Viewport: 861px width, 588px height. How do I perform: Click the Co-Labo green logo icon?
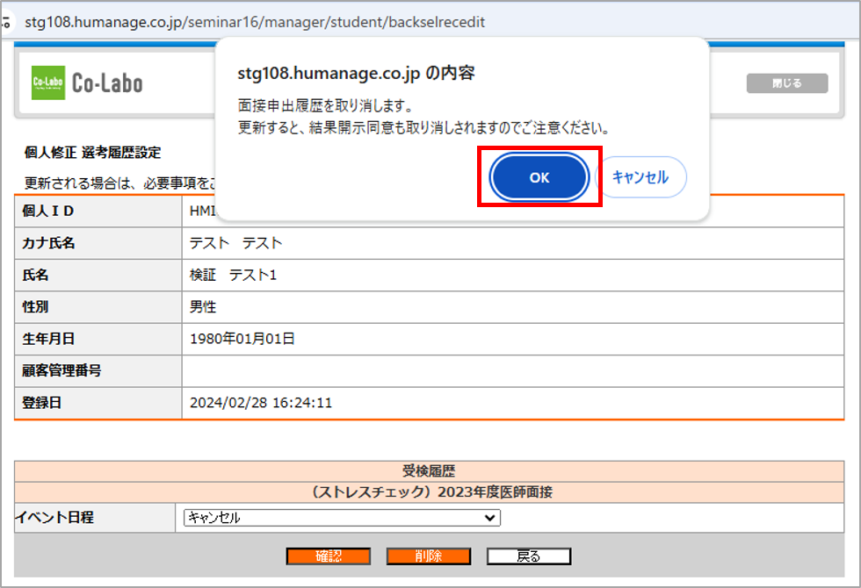48,82
